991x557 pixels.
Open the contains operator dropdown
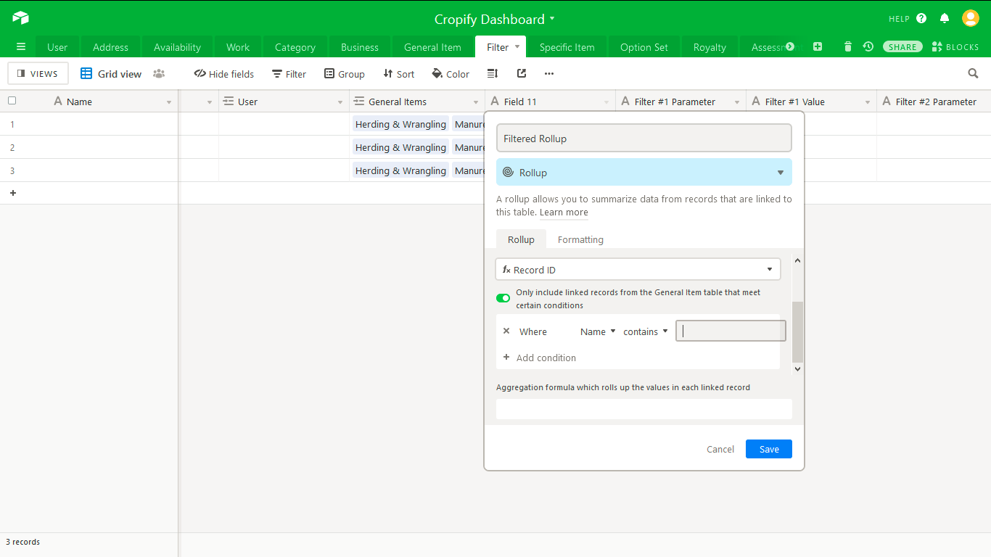(x=646, y=331)
